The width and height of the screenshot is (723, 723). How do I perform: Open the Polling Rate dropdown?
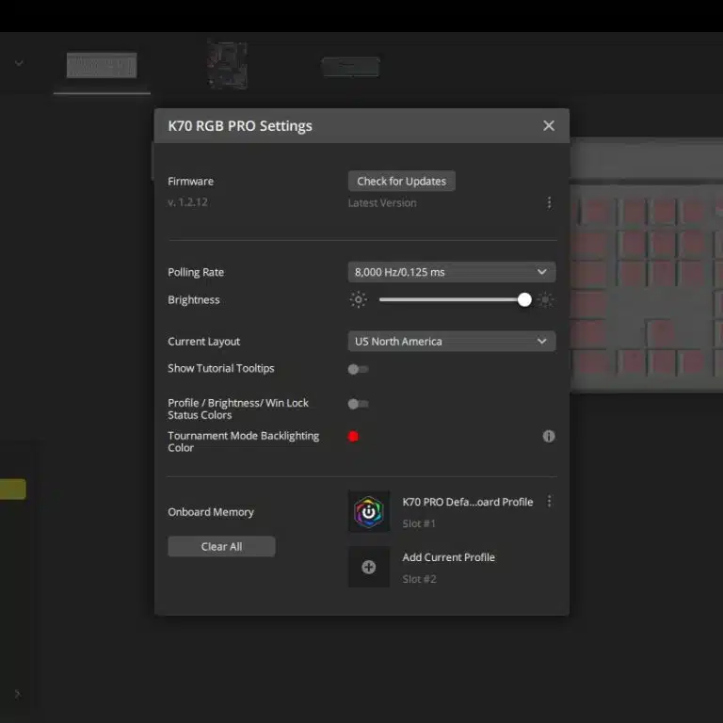pyautogui.click(x=451, y=272)
